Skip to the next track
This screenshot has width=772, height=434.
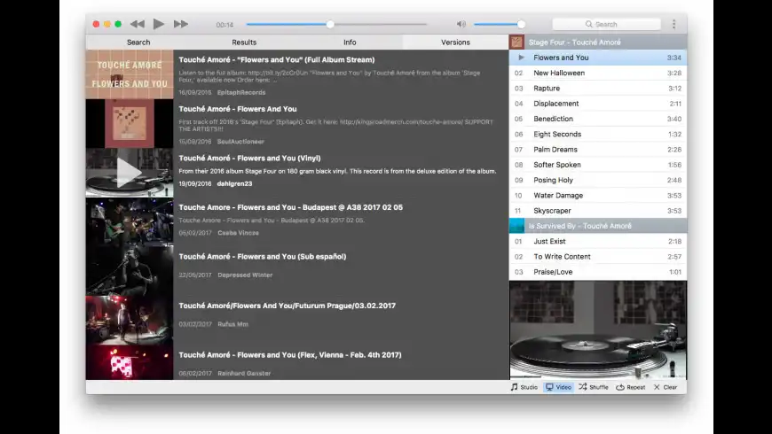coord(181,24)
